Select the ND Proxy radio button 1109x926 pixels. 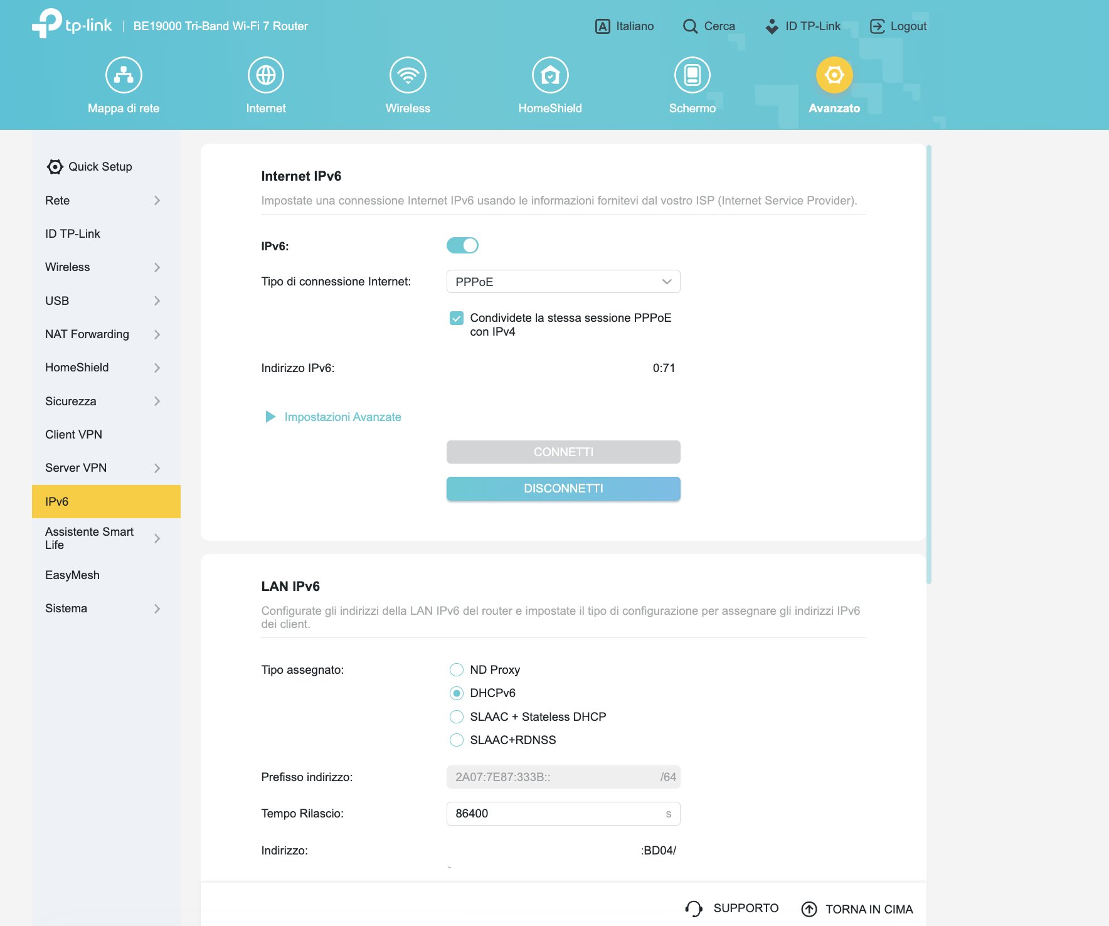[457, 669]
